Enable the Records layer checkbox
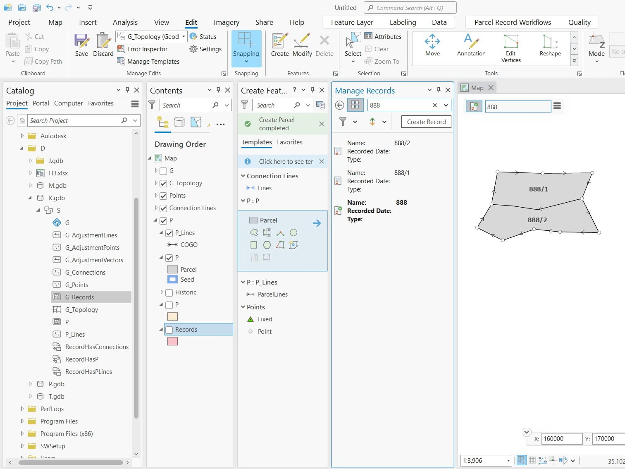The image size is (625, 469). (169, 330)
